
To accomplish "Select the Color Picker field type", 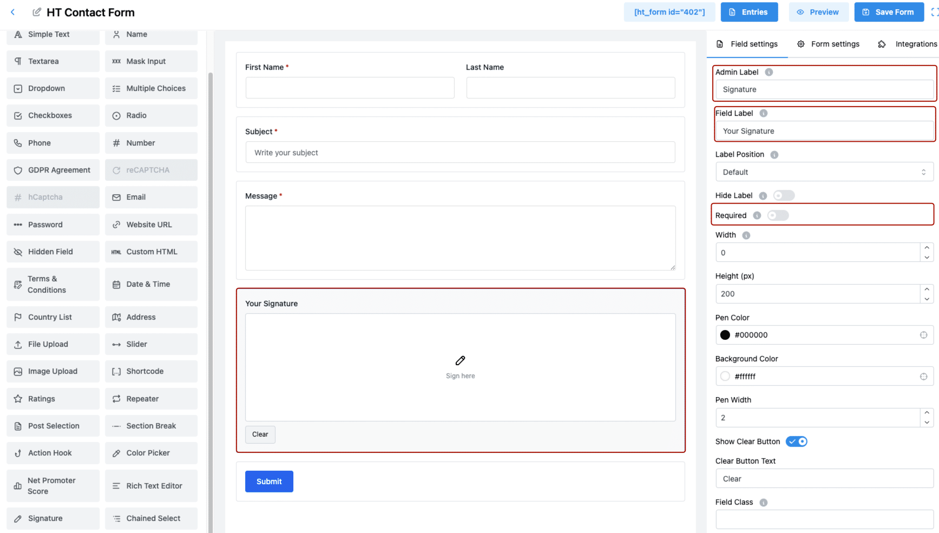I will click(x=148, y=453).
